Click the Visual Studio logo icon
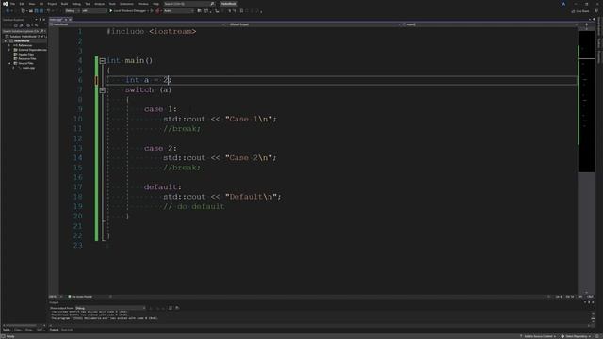 pos(6,4)
